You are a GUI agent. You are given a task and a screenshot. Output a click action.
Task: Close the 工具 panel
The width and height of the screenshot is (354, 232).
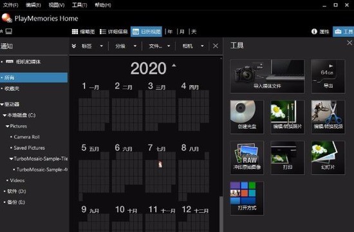coord(349,43)
